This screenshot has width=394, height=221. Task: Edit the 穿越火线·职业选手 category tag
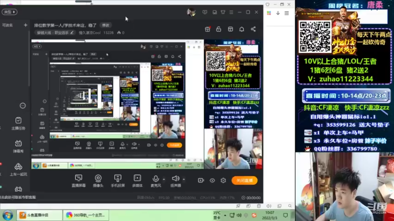pyautogui.click(x=55, y=32)
